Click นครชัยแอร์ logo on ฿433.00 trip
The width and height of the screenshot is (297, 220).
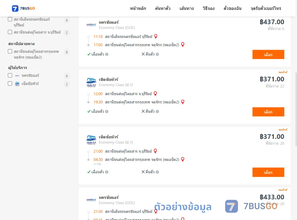click(91, 200)
